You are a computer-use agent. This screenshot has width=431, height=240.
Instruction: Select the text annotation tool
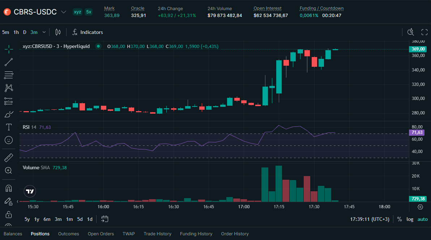tap(9, 127)
